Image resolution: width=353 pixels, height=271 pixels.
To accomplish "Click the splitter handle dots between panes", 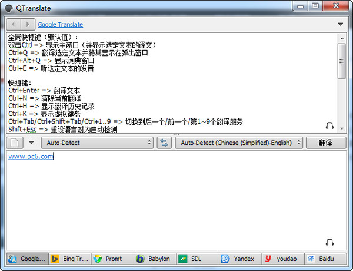I will pos(176,135).
